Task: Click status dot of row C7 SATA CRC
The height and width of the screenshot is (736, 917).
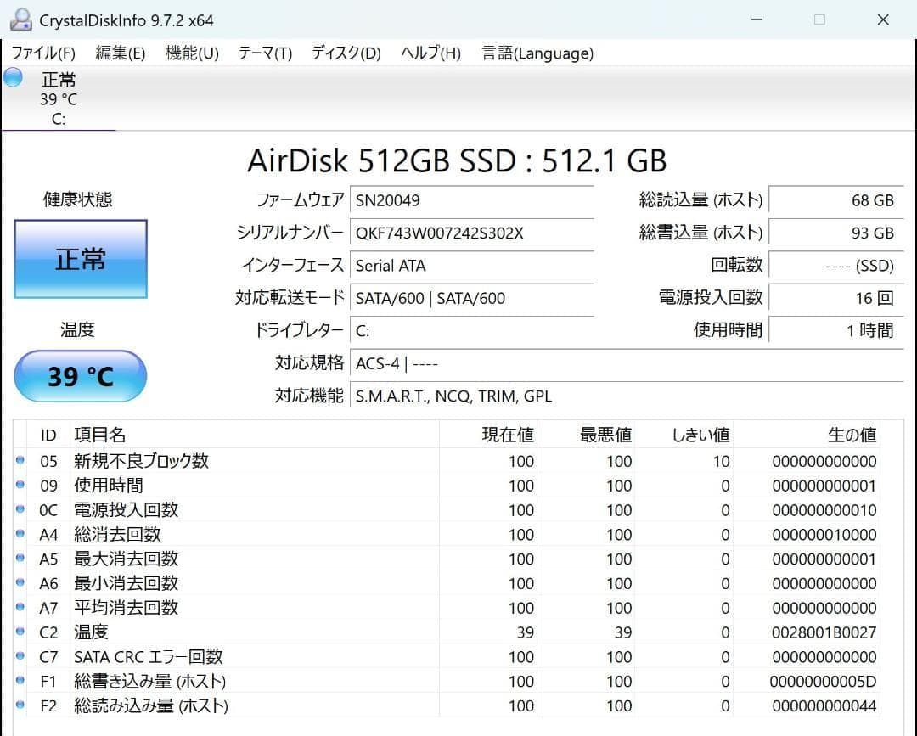Action: coord(20,656)
